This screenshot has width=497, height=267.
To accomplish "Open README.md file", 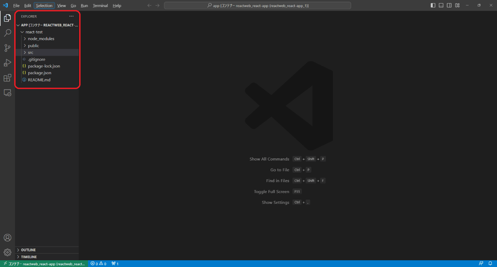I will (x=47, y=80).
